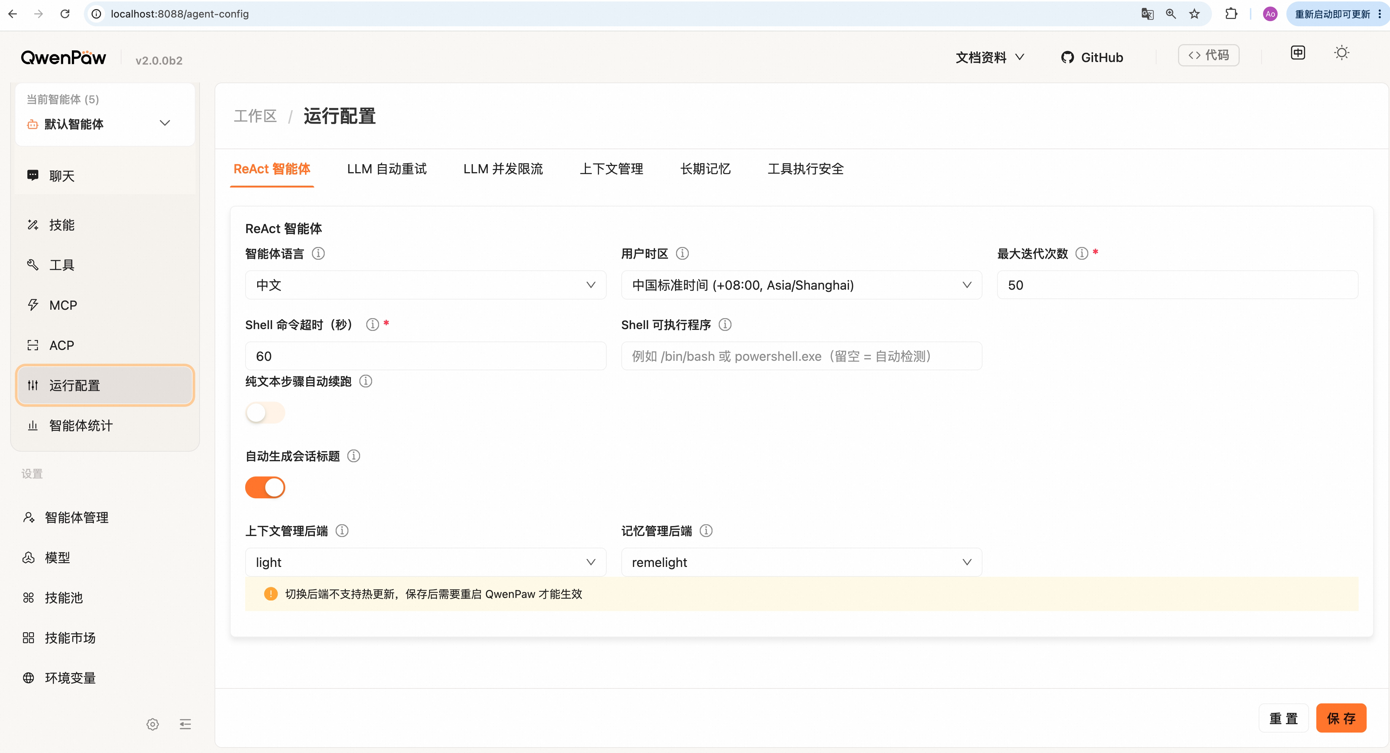Click the language switch icon in header
The height and width of the screenshot is (753, 1390).
(1298, 53)
